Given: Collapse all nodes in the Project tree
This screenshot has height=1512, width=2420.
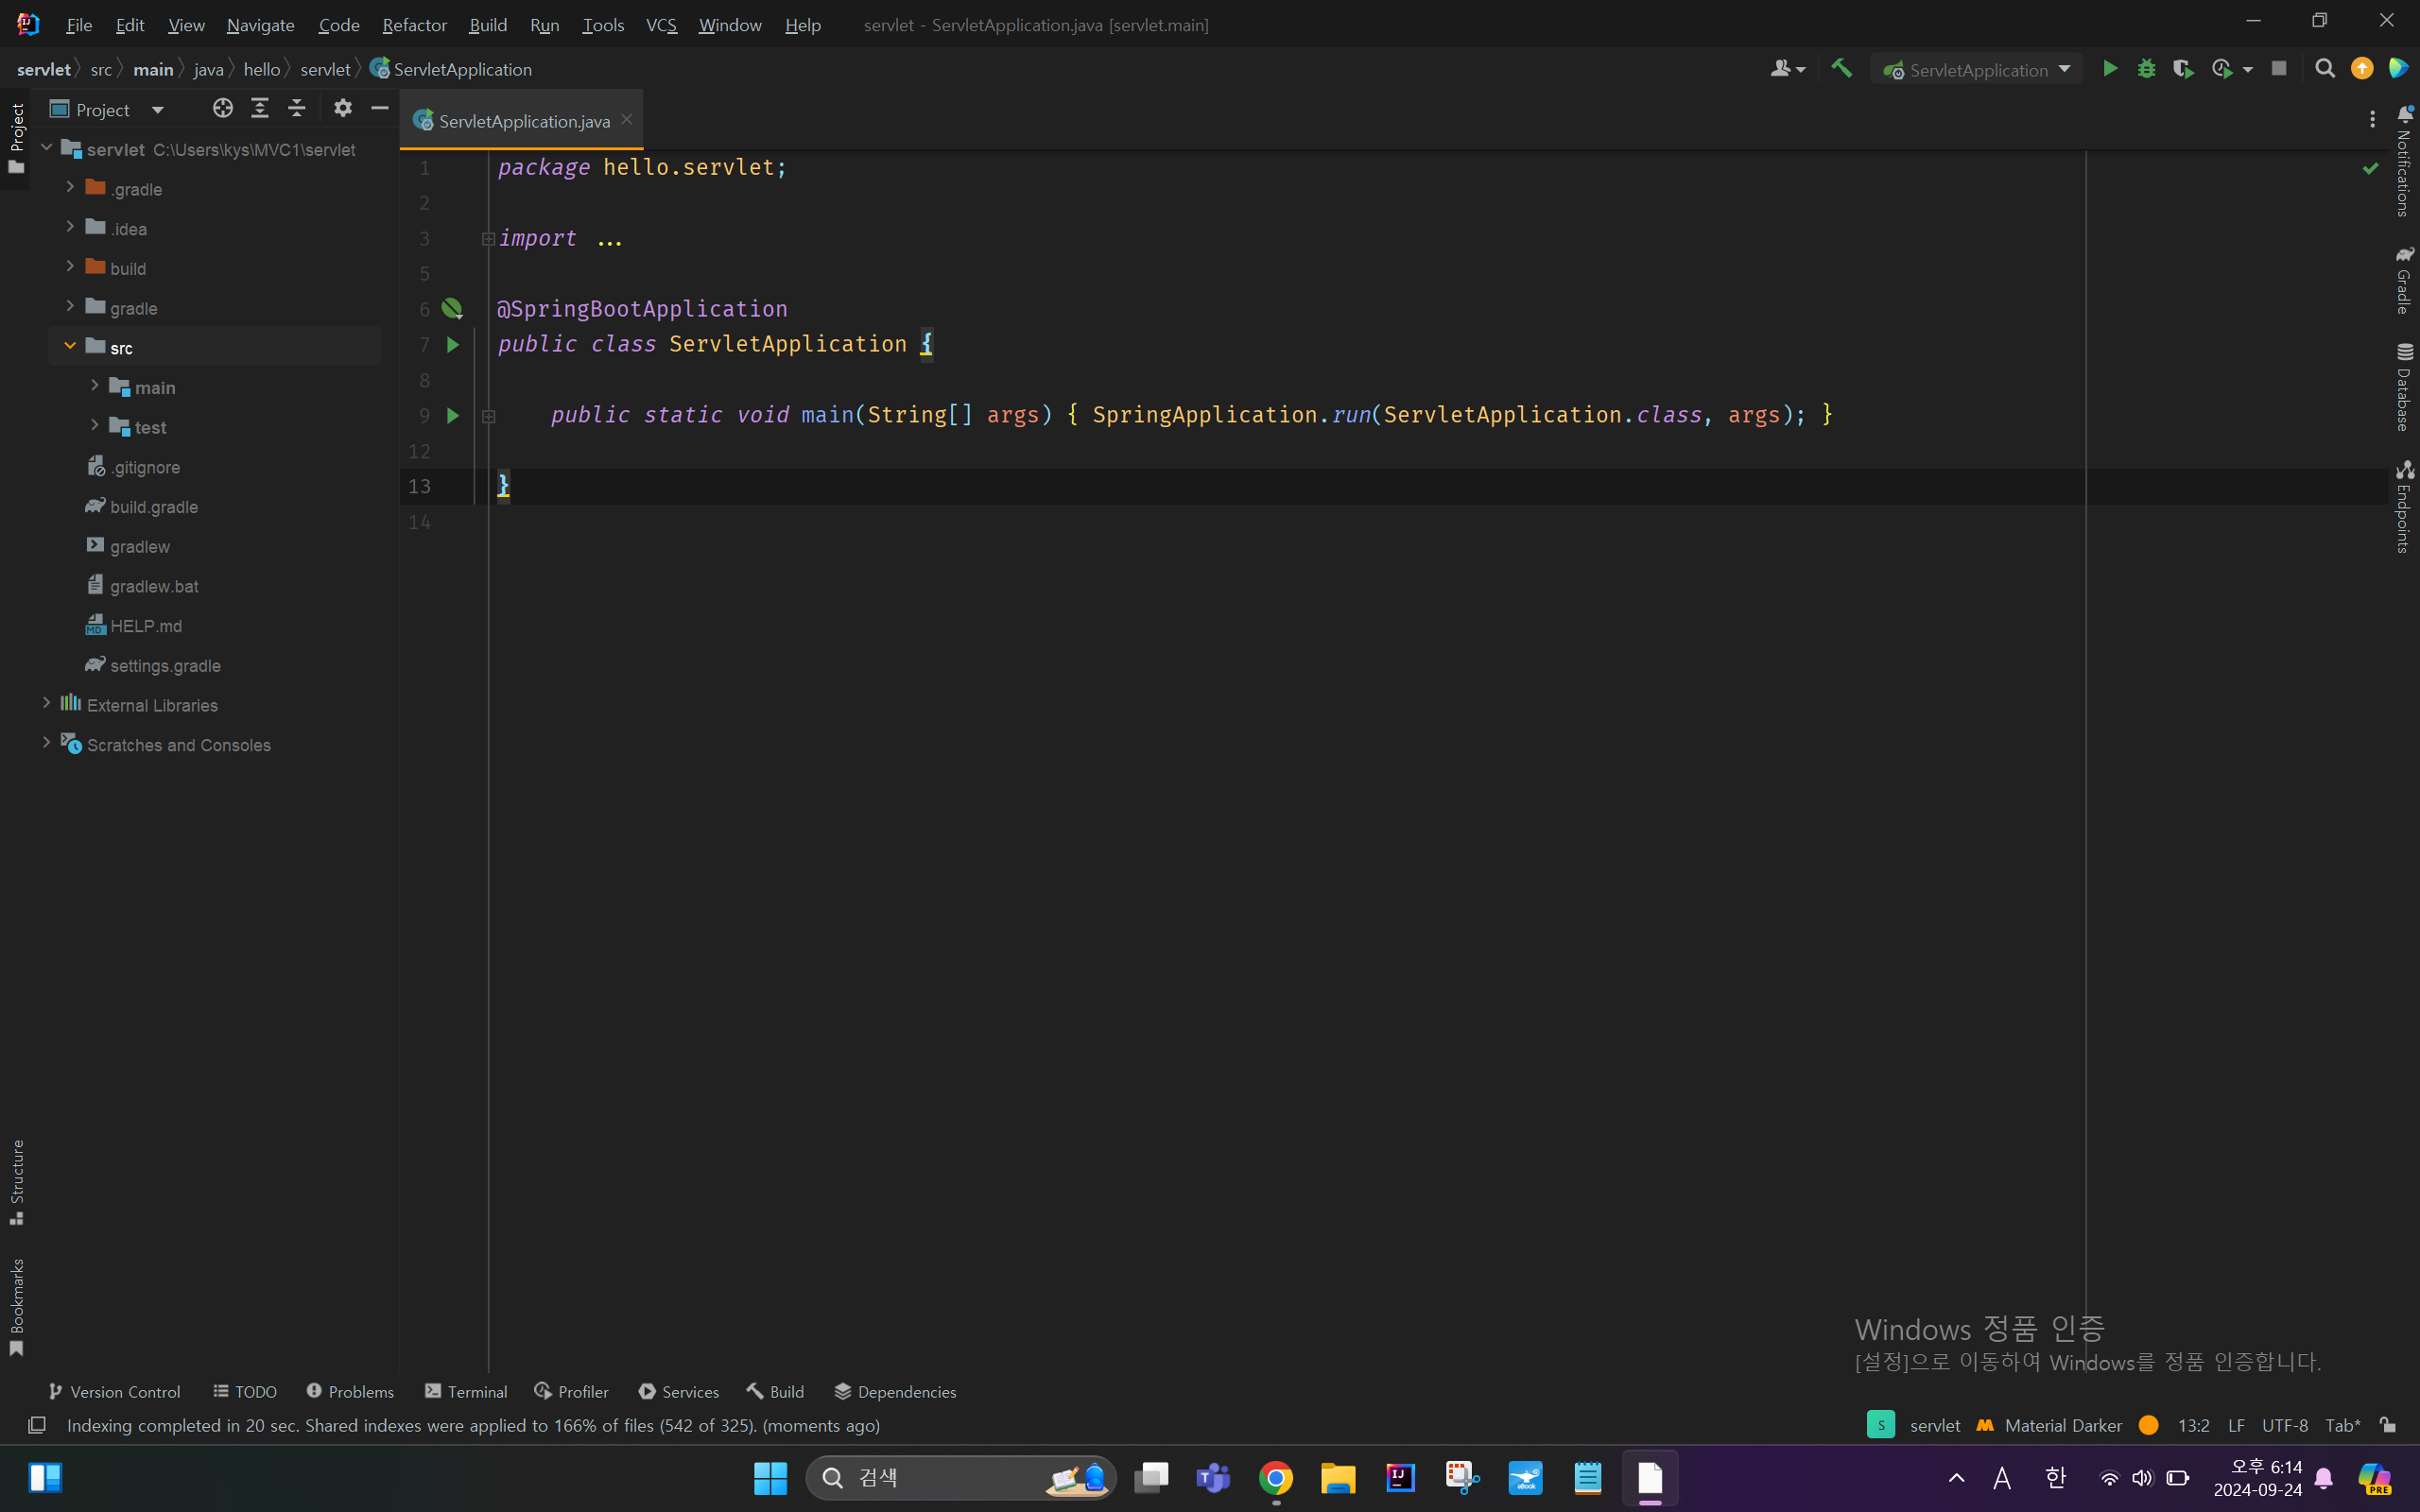Looking at the screenshot, I should tap(297, 109).
